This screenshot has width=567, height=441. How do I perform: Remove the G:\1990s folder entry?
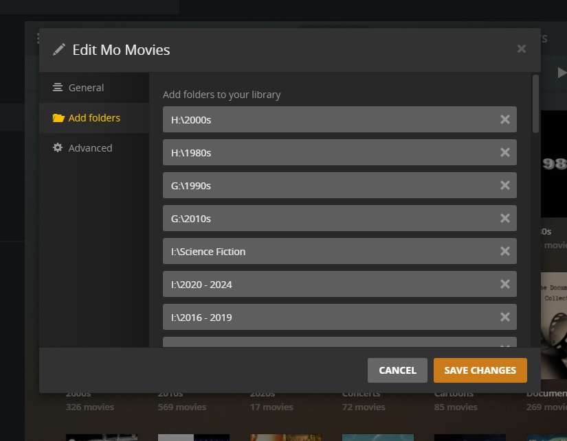coord(505,185)
